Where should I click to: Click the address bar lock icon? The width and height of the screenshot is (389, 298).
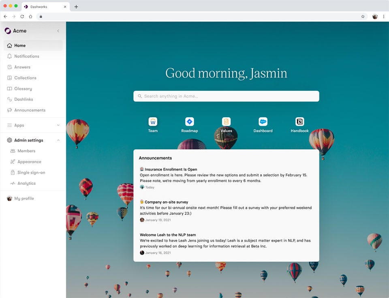[x=41, y=16]
